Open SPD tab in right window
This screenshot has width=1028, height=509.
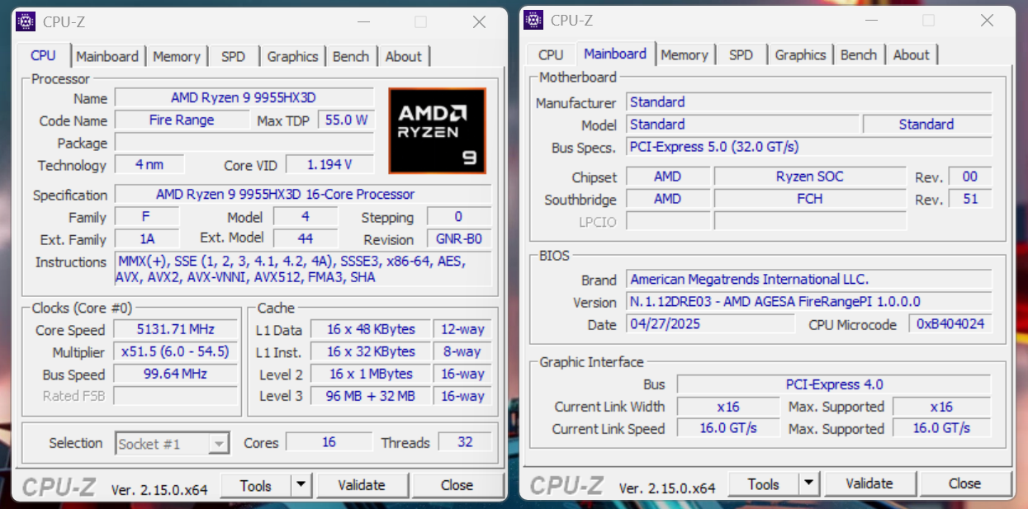tap(741, 54)
